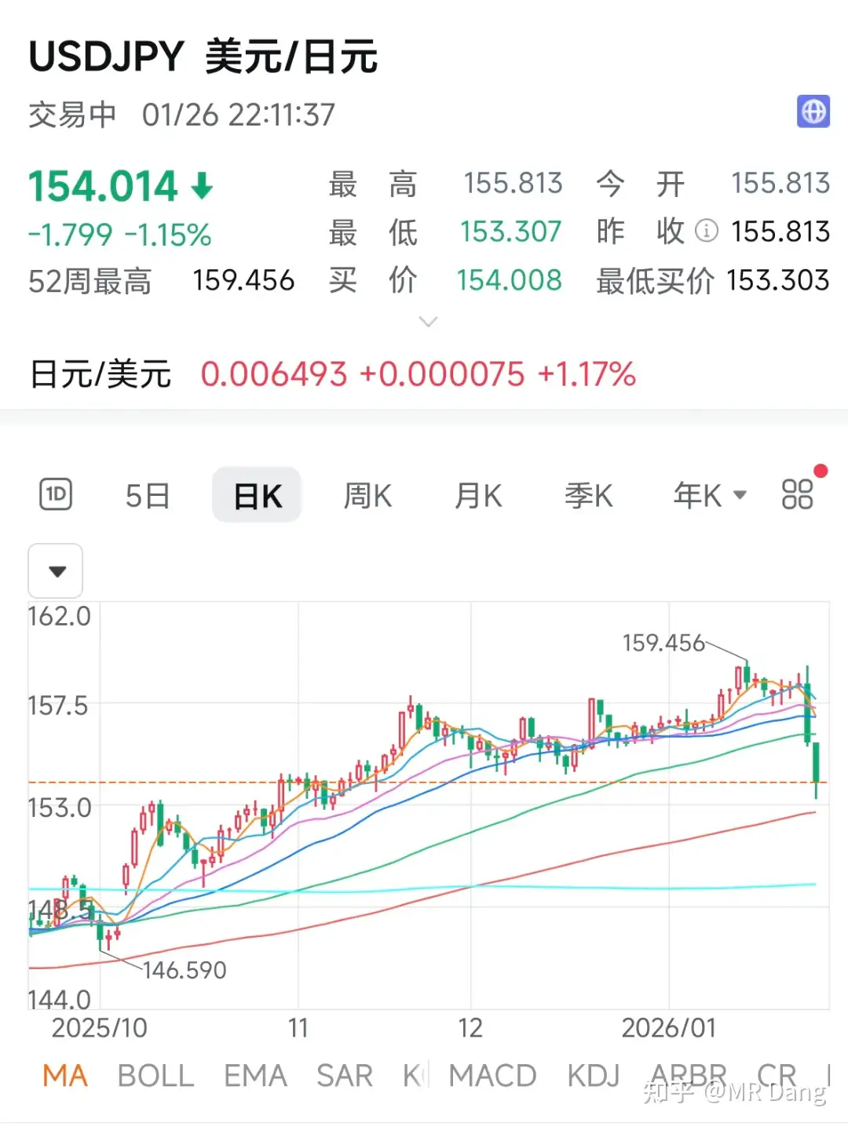Click the 日元/美元 rate row
Viewport: 848px width, 1130px height.
pos(98,375)
